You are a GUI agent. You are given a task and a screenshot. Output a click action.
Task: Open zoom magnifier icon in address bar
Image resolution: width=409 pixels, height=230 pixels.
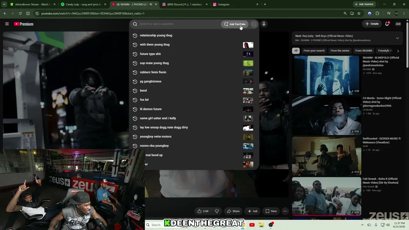pos(345,13)
